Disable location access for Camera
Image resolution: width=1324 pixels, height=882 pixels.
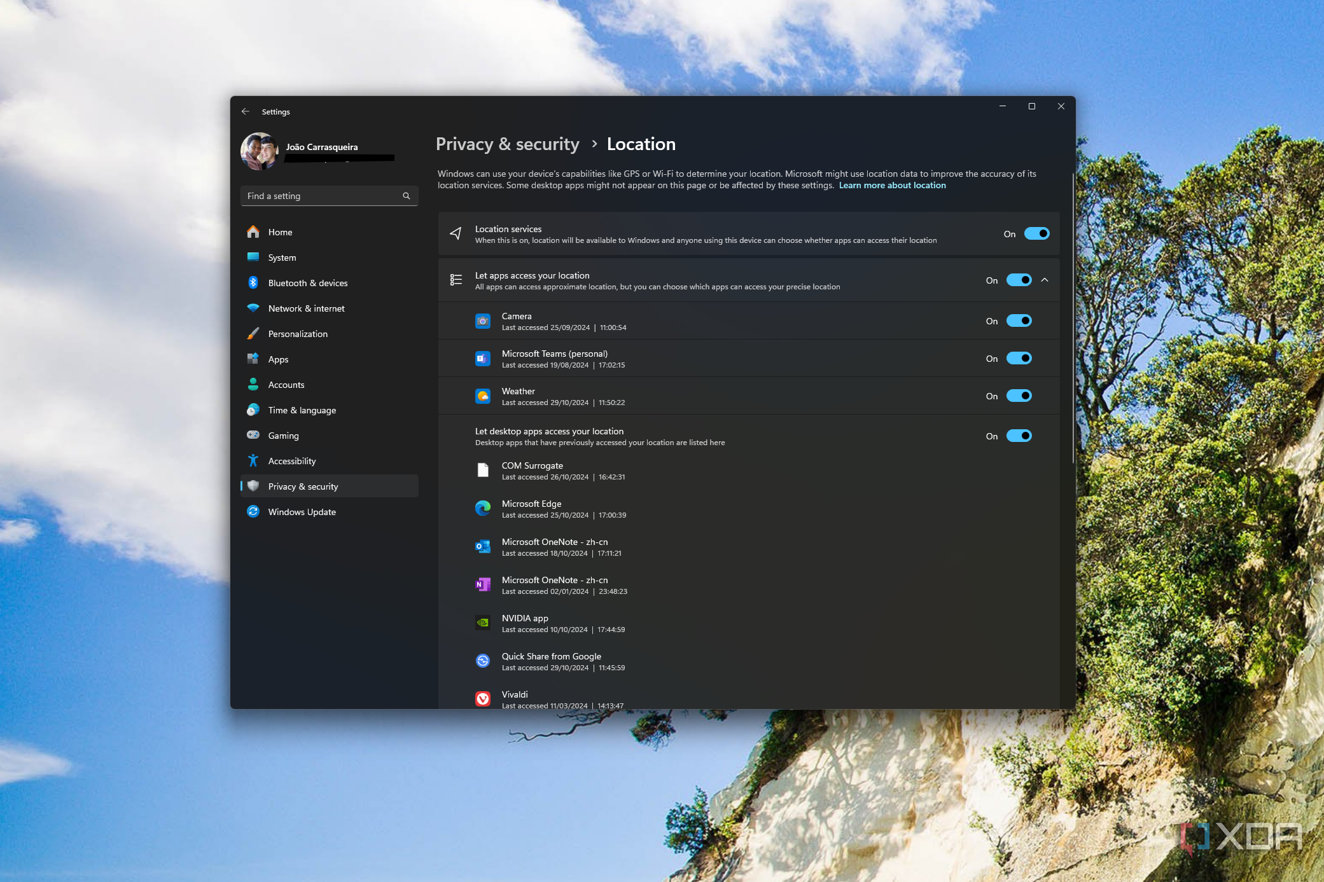coord(1019,320)
